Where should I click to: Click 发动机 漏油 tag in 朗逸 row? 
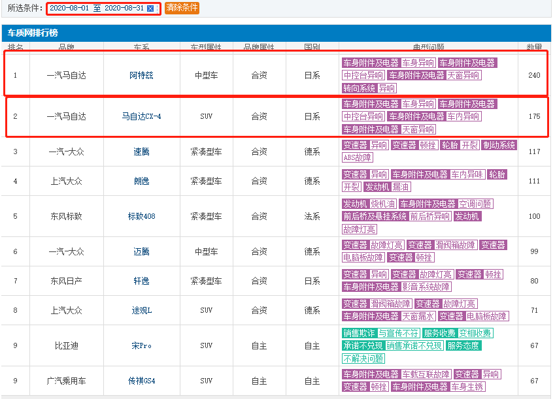click(387, 187)
